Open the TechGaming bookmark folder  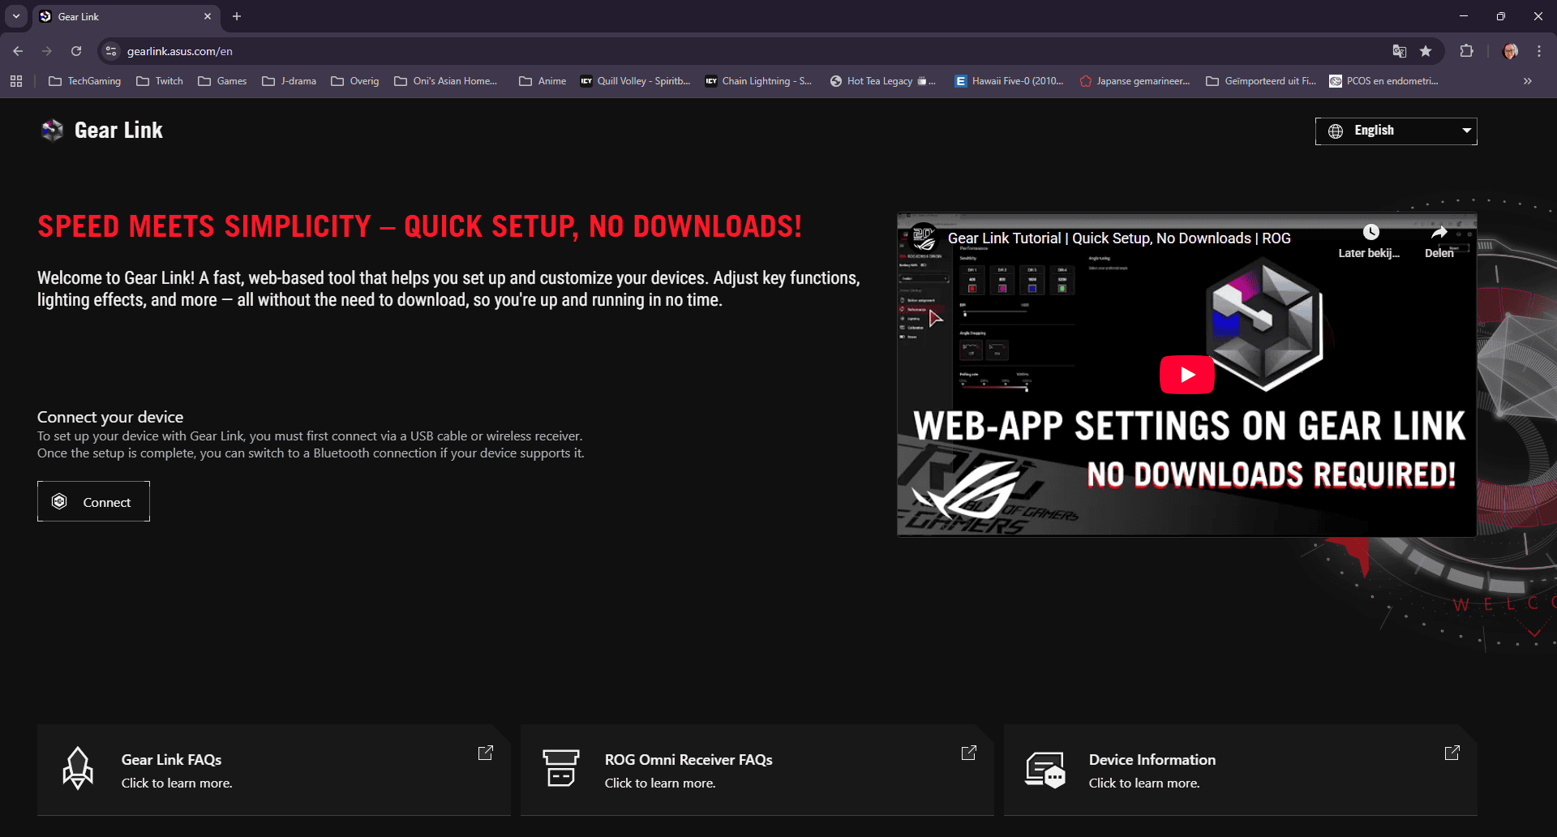(85, 81)
